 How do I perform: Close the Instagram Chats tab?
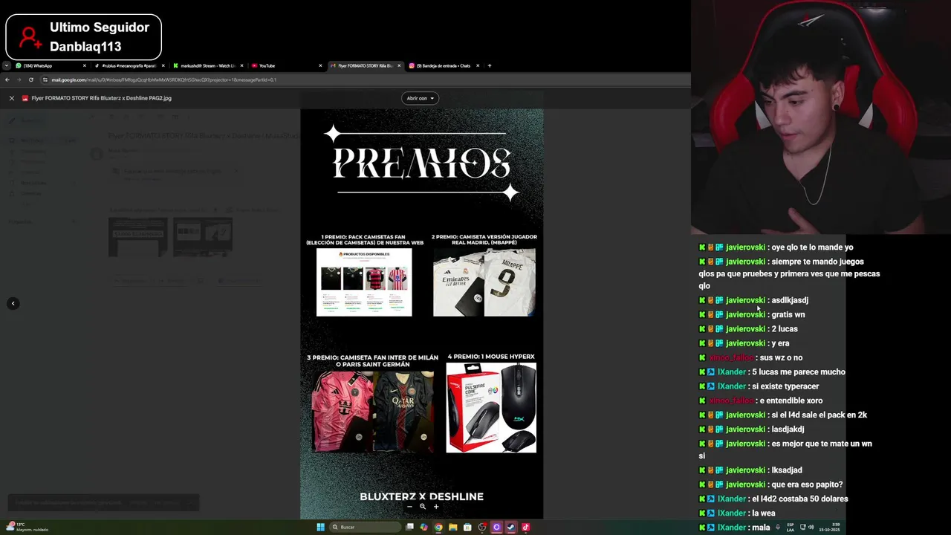point(478,65)
